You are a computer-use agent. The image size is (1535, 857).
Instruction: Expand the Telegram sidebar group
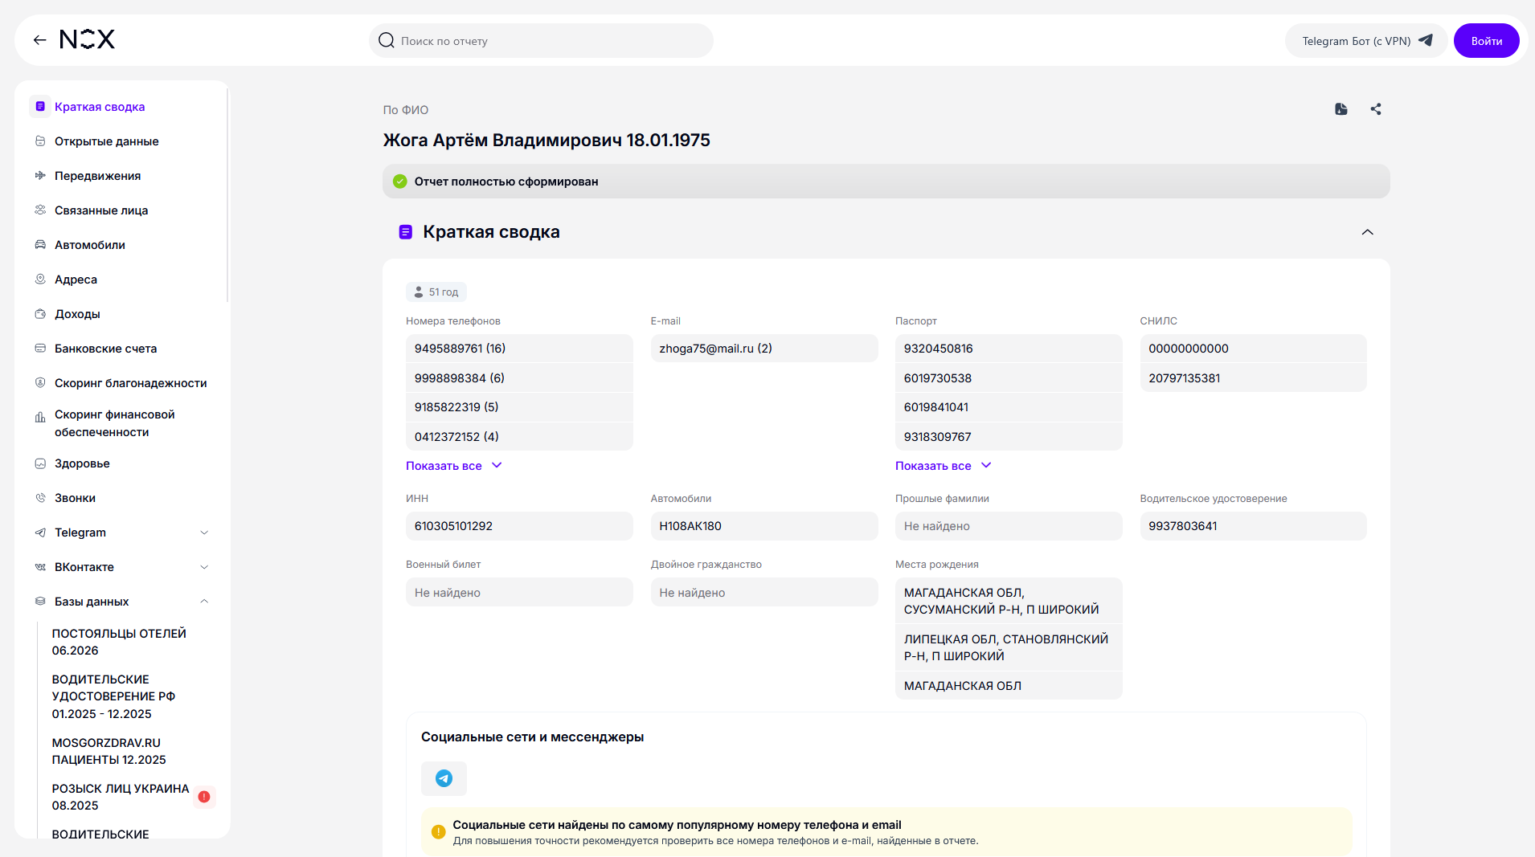204,533
